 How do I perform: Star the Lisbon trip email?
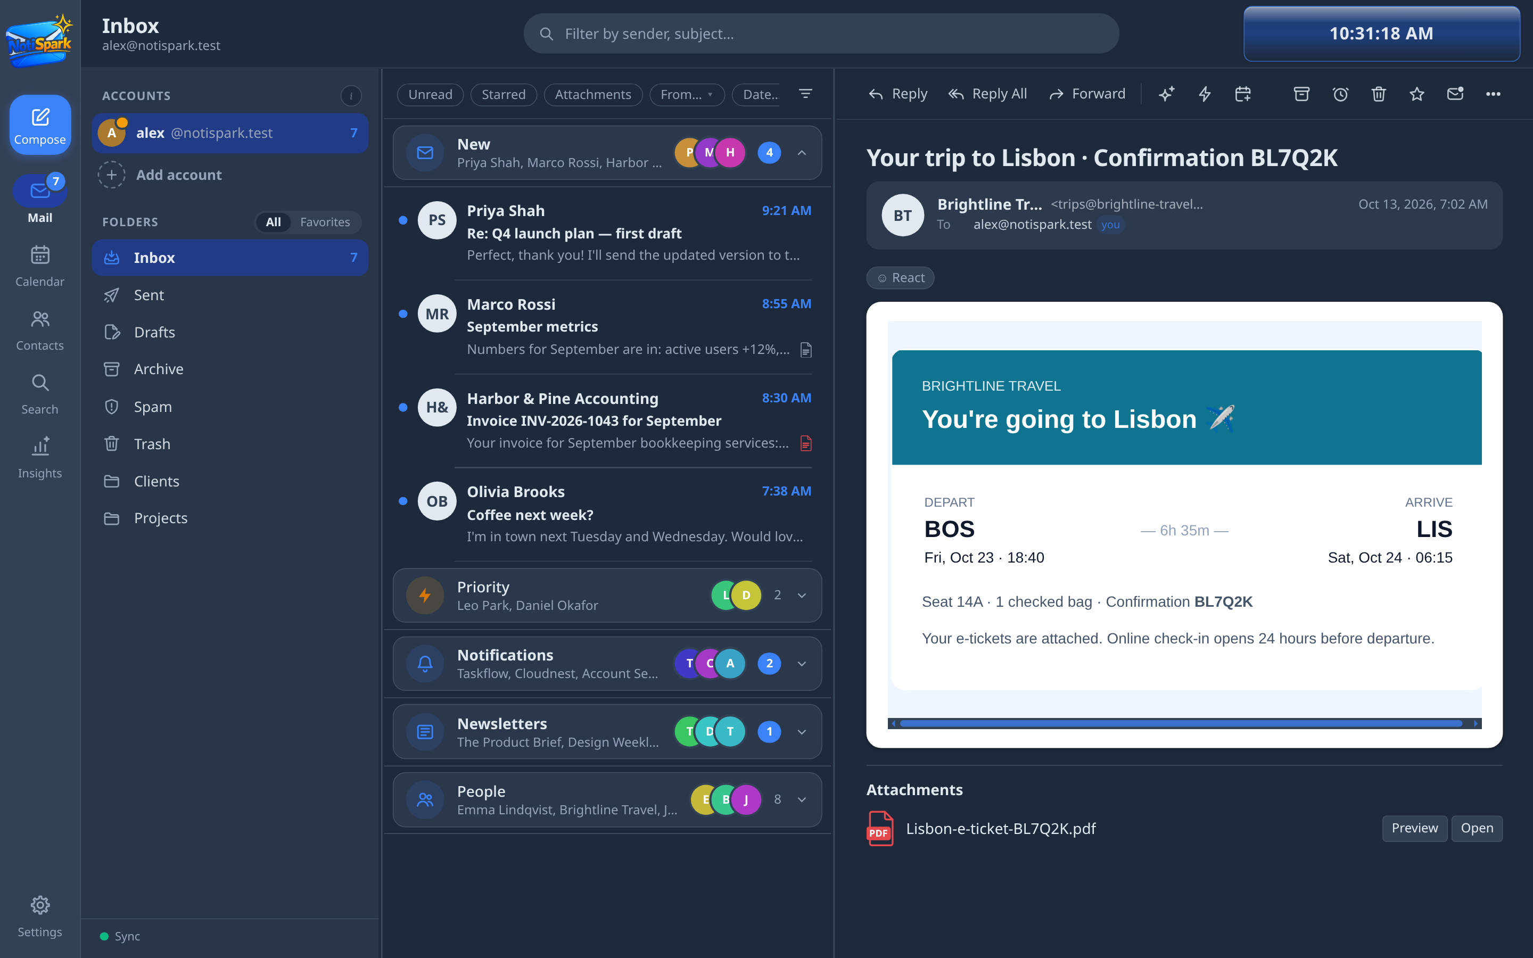tap(1417, 94)
